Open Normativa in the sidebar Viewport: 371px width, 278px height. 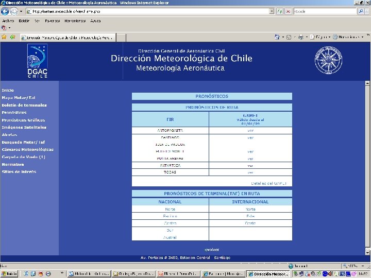[13, 164]
